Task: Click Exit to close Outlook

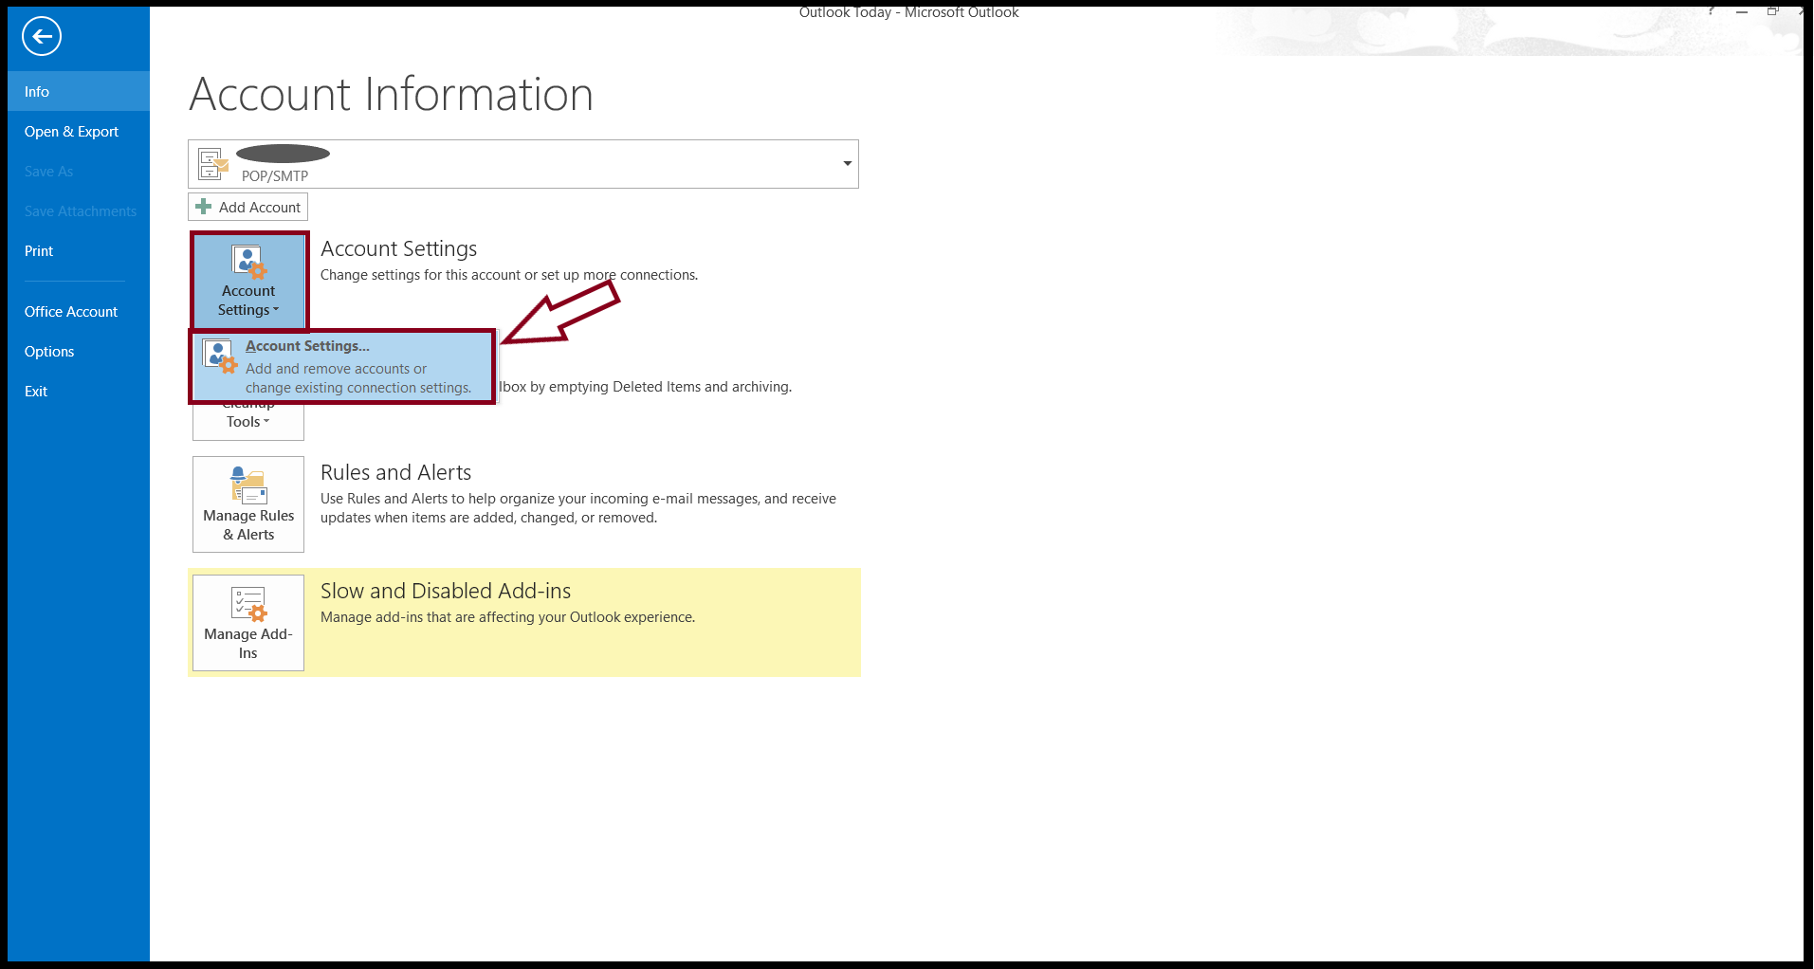Action: tap(79, 391)
